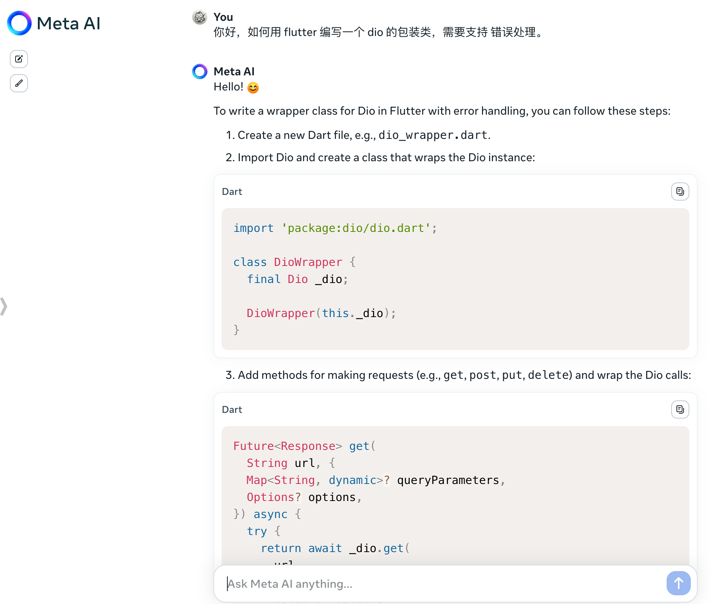Click the user avatar beside You
Image resolution: width=712 pixels, height=604 pixels.
[x=200, y=17]
